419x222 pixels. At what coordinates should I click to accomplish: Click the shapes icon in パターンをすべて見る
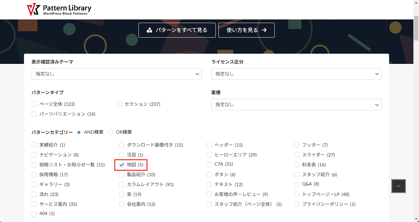tap(149, 30)
